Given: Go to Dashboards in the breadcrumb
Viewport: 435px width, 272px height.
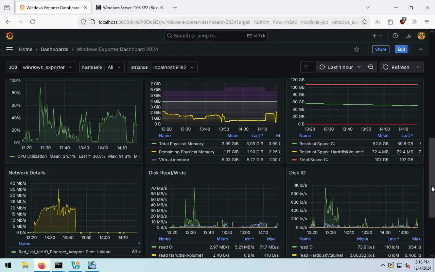Looking at the screenshot, I should tap(54, 49).
